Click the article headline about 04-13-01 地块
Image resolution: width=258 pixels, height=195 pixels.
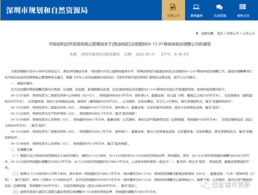tap(129, 44)
